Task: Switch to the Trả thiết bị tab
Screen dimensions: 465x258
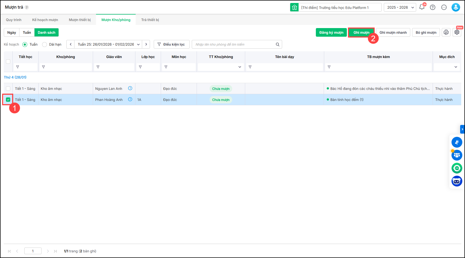Action: point(150,20)
